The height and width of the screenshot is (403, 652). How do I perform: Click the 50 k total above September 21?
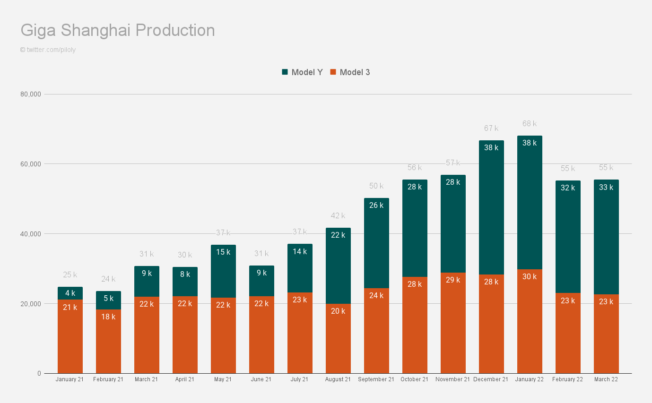[376, 186]
